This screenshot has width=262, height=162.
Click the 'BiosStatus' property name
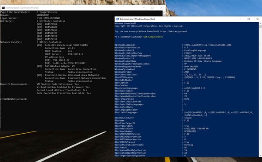coord(121,148)
